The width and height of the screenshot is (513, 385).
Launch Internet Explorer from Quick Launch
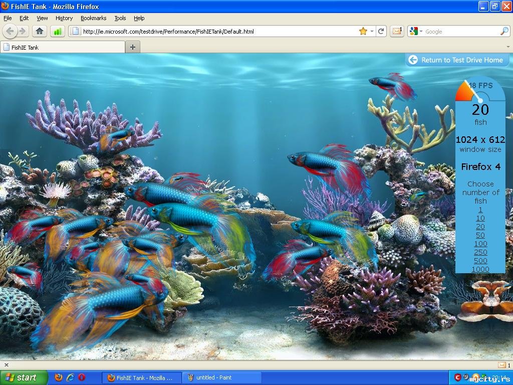[70, 377]
